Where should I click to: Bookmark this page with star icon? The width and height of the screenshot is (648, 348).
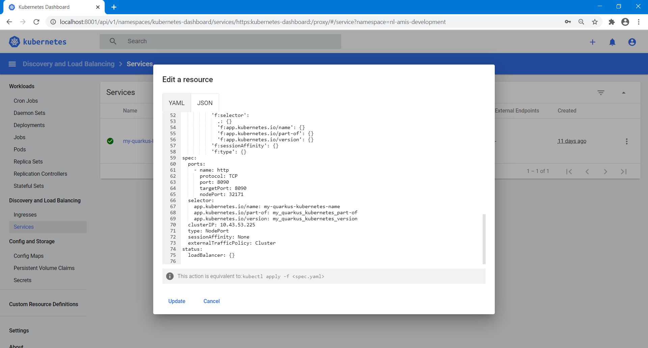[595, 22]
